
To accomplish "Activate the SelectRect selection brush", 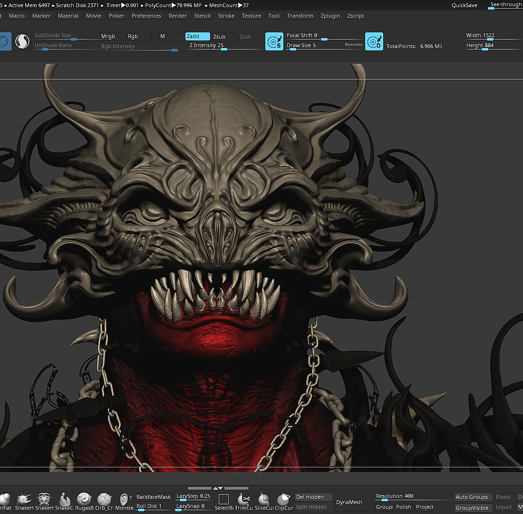I will pos(224,502).
